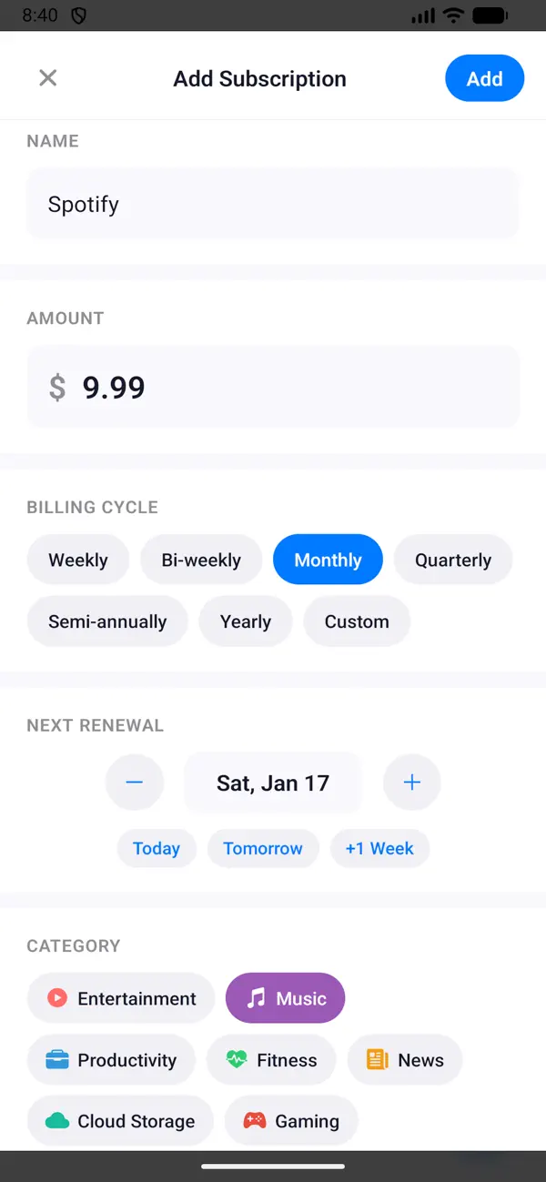The height and width of the screenshot is (1182, 546).
Task: Select the Weekly billing cycle
Action: coord(77,559)
